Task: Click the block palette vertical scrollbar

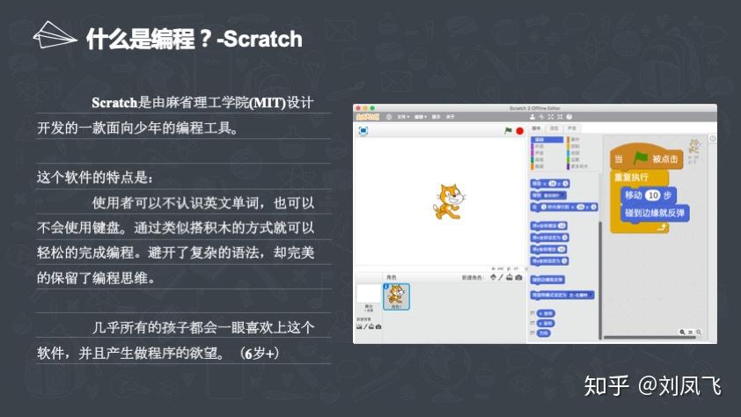Action: (x=600, y=280)
